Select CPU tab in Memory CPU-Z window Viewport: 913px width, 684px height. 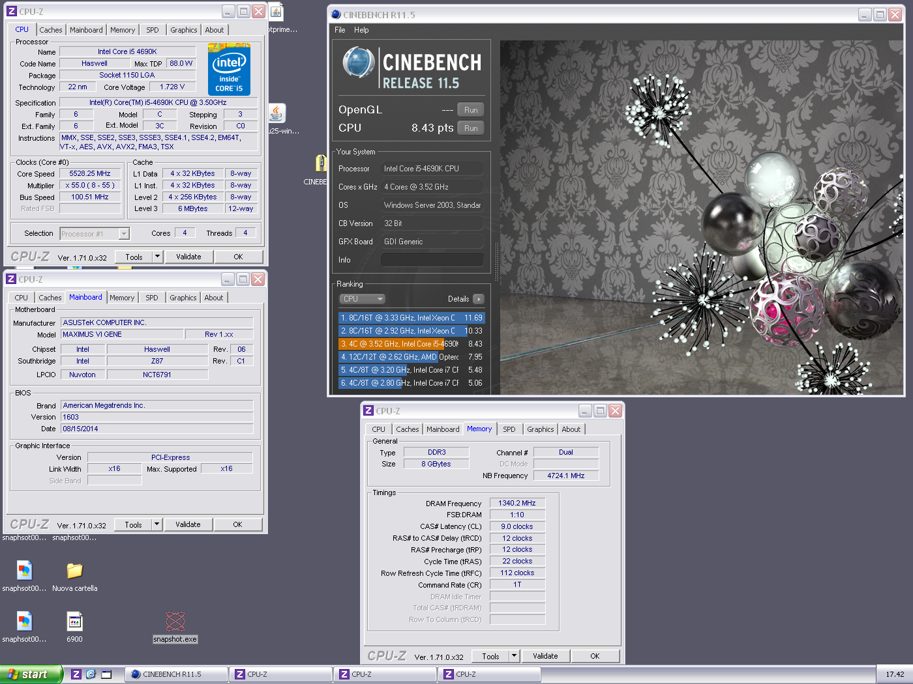click(x=378, y=429)
